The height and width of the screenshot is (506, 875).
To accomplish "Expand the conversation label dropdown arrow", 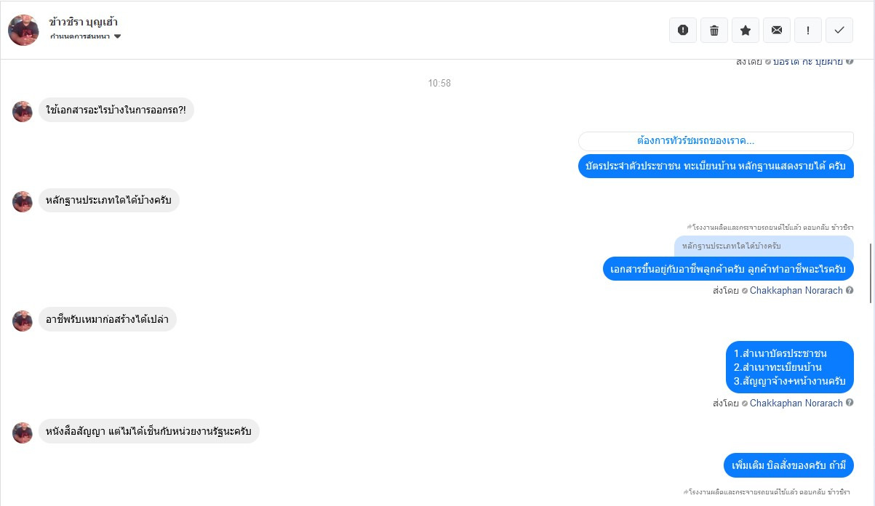I will (117, 36).
